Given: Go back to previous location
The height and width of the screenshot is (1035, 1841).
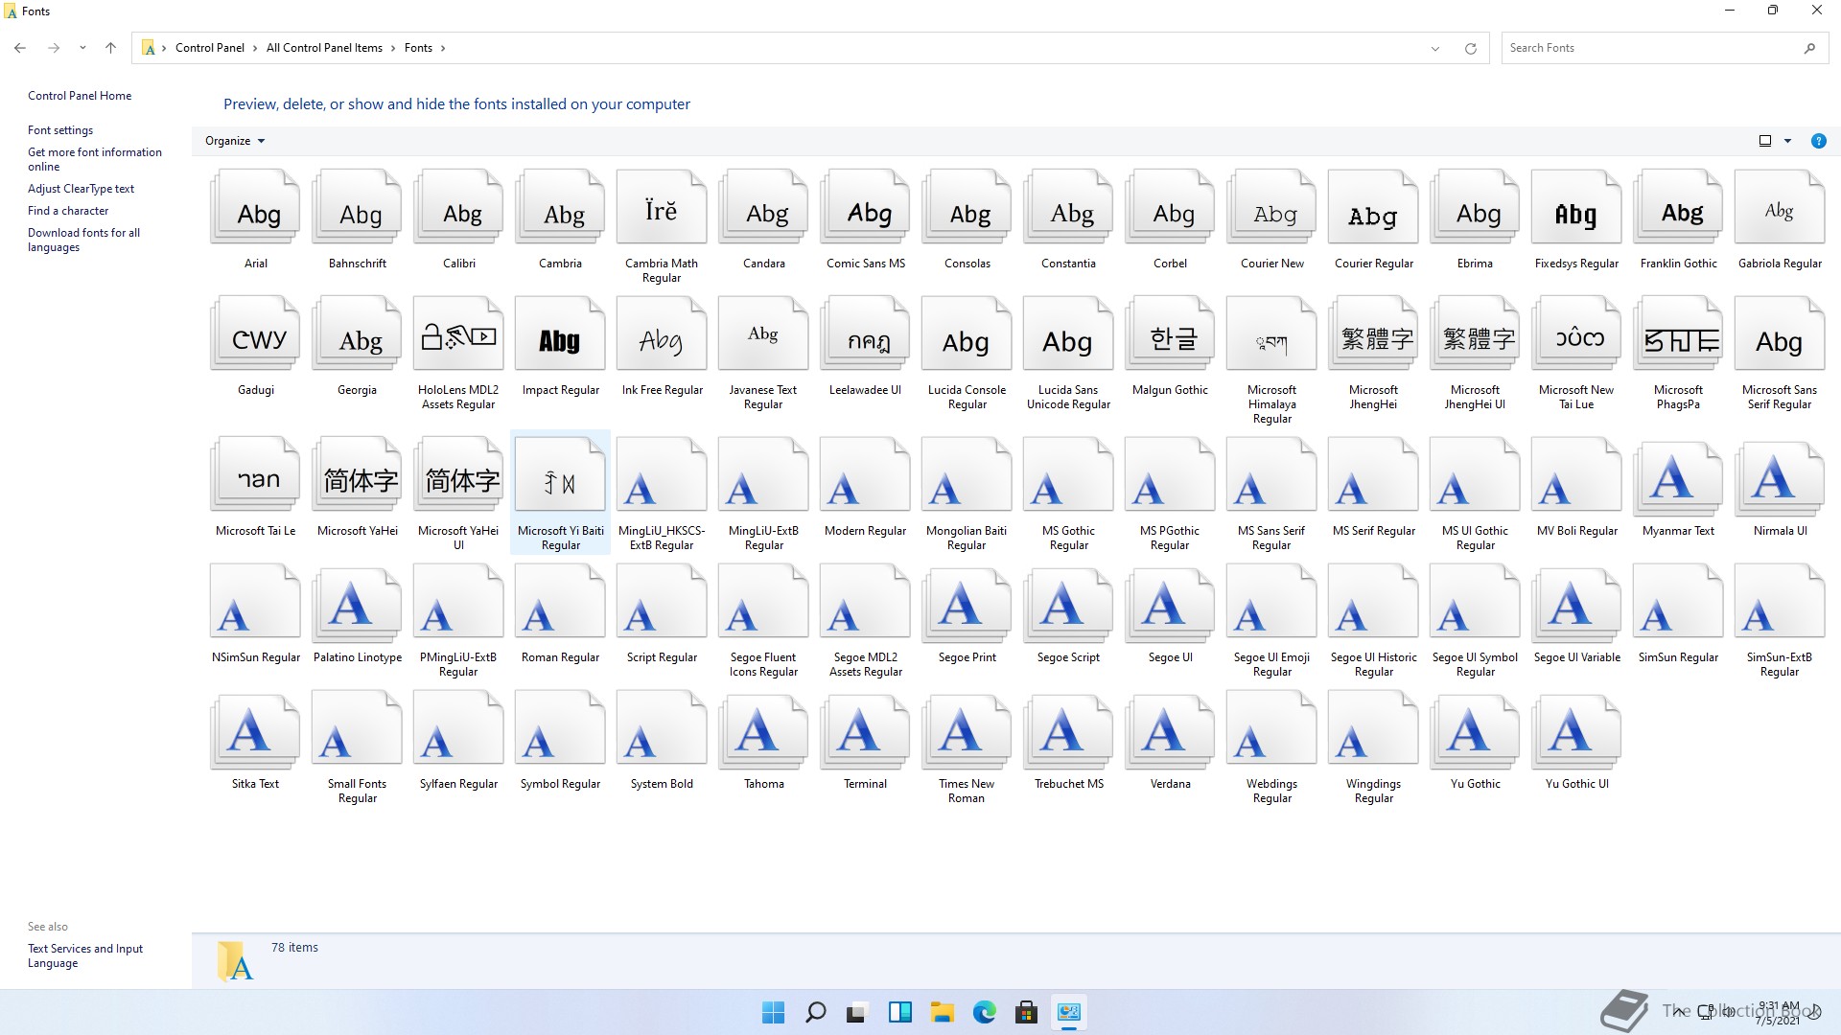Looking at the screenshot, I should (20, 48).
